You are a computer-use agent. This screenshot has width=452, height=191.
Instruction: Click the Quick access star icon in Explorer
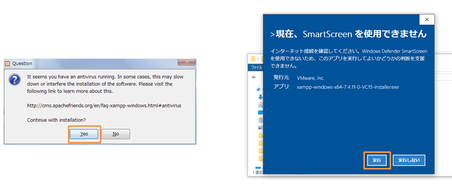(x=259, y=89)
